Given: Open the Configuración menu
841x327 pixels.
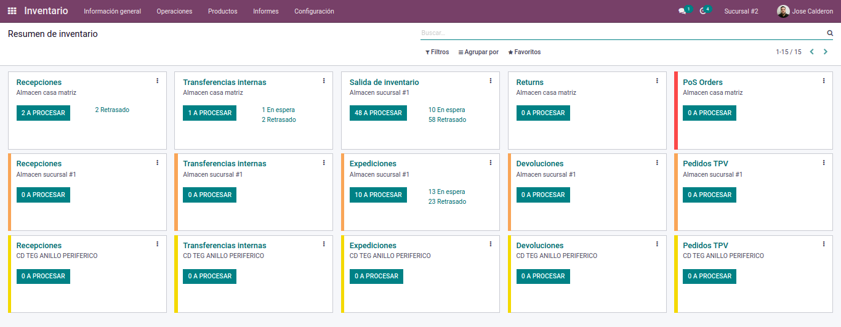Looking at the screenshot, I should 314,11.
